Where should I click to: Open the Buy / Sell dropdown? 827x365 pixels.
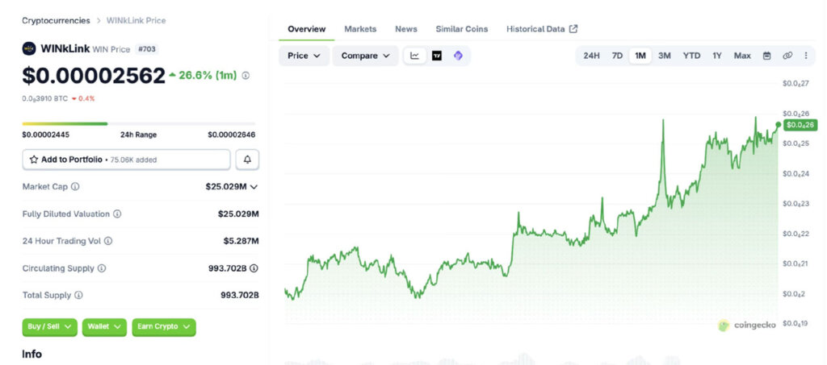[49, 326]
